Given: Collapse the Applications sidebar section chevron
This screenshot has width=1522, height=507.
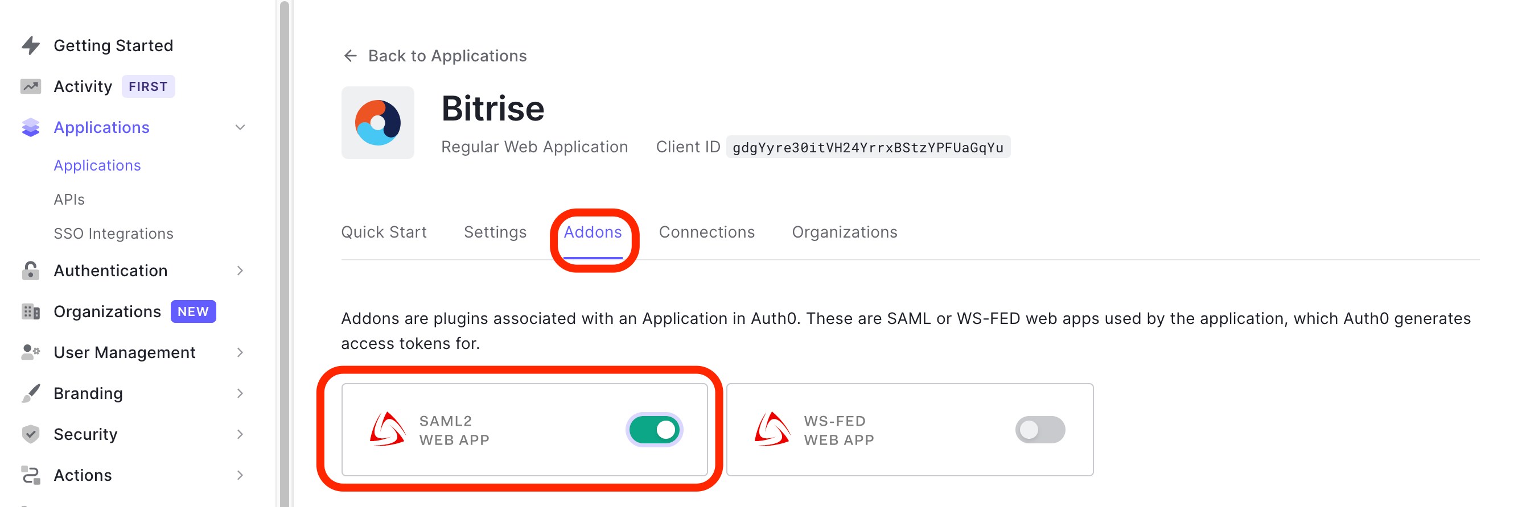Looking at the screenshot, I should 240,127.
